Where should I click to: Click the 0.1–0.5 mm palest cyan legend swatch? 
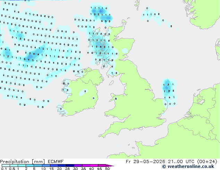(x=6, y=165)
